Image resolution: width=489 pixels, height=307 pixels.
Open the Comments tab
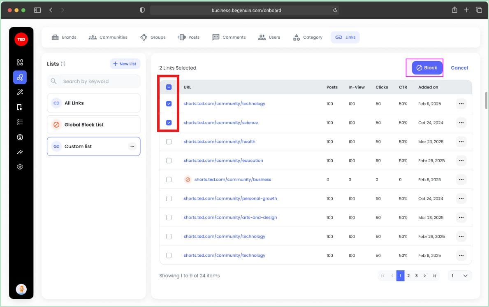[229, 37]
